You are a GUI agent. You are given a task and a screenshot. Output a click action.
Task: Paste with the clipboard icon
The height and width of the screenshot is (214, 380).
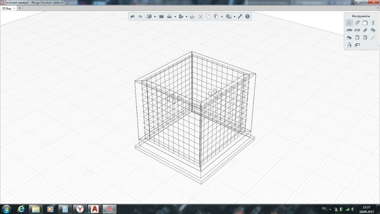tap(216, 17)
